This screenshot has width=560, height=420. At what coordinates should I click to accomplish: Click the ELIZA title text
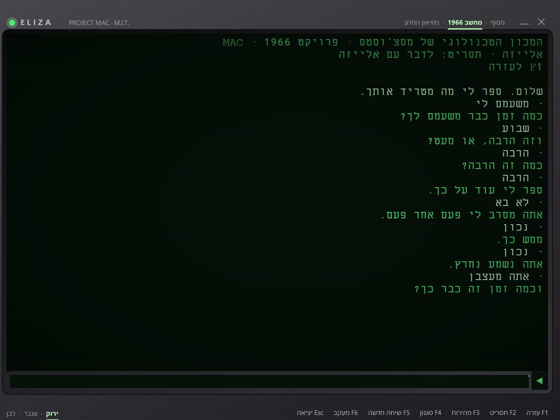[36, 23]
